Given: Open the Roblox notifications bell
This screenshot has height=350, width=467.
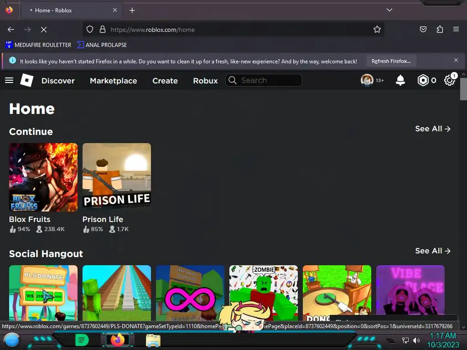Looking at the screenshot, I should click(x=400, y=80).
